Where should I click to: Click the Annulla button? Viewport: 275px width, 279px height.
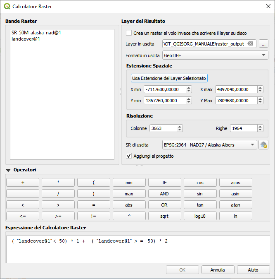click(218, 270)
